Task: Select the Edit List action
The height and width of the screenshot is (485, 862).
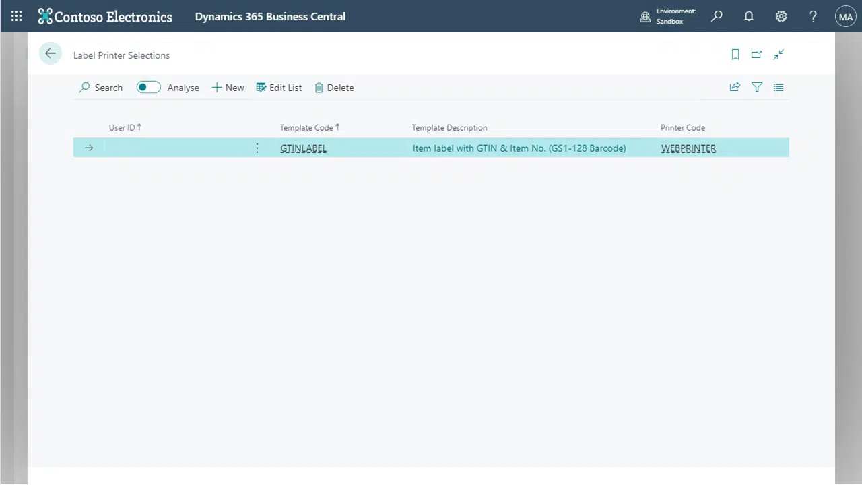Action: [279, 87]
